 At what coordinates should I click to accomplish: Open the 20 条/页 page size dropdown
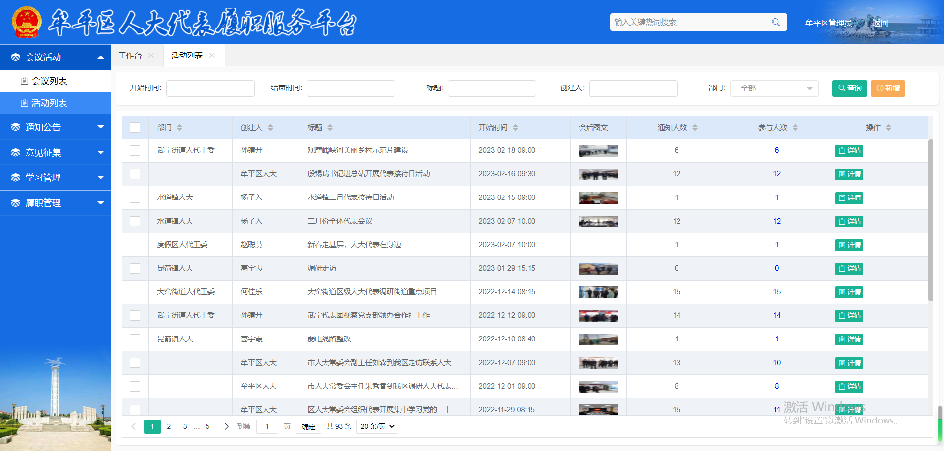click(377, 426)
